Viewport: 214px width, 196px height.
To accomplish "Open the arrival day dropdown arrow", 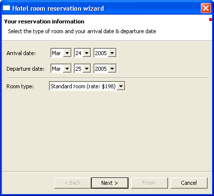I will click(86, 53).
